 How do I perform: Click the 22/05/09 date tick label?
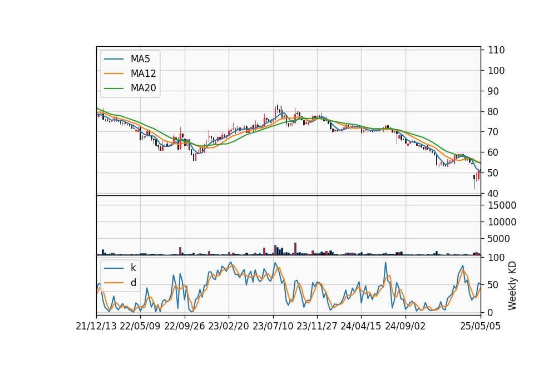(x=140, y=326)
